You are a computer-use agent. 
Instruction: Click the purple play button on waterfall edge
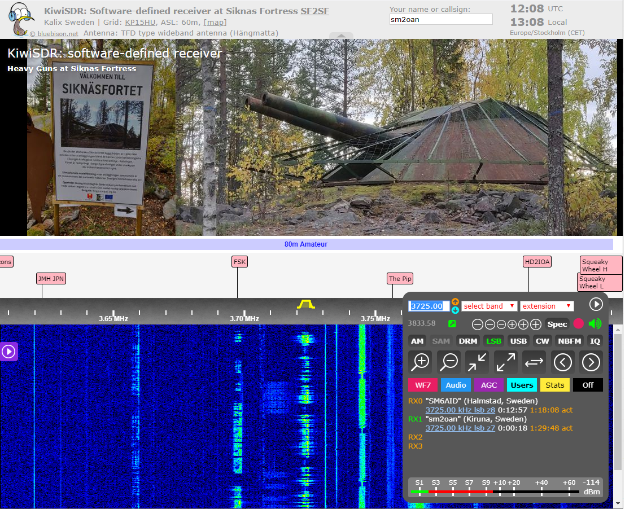[8, 352]
